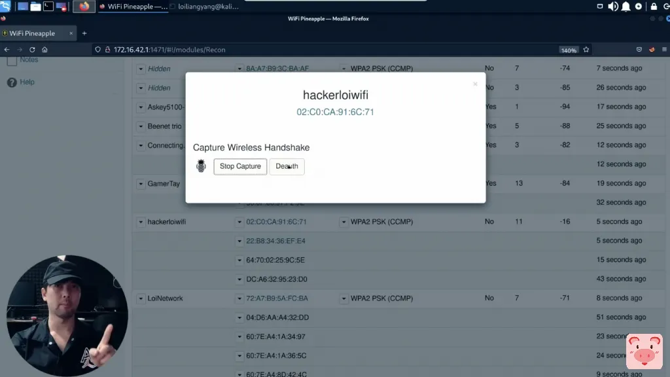Open the client dropdown for 64:70:02:25:9C:5E
This screenshot has height=377, width=670.
239,260
